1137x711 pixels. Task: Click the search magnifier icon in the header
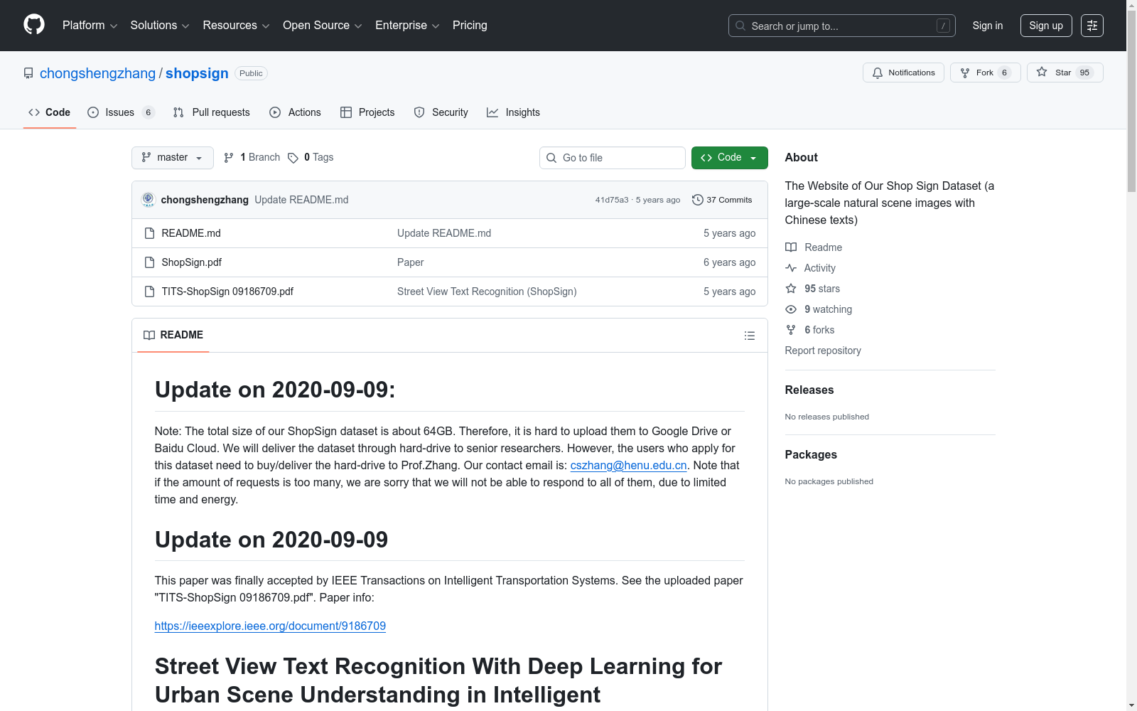[x=740, y=26]
